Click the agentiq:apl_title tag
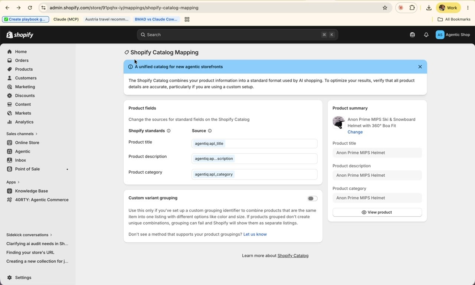Screen dimensions: 475x285 click(209, 144)
